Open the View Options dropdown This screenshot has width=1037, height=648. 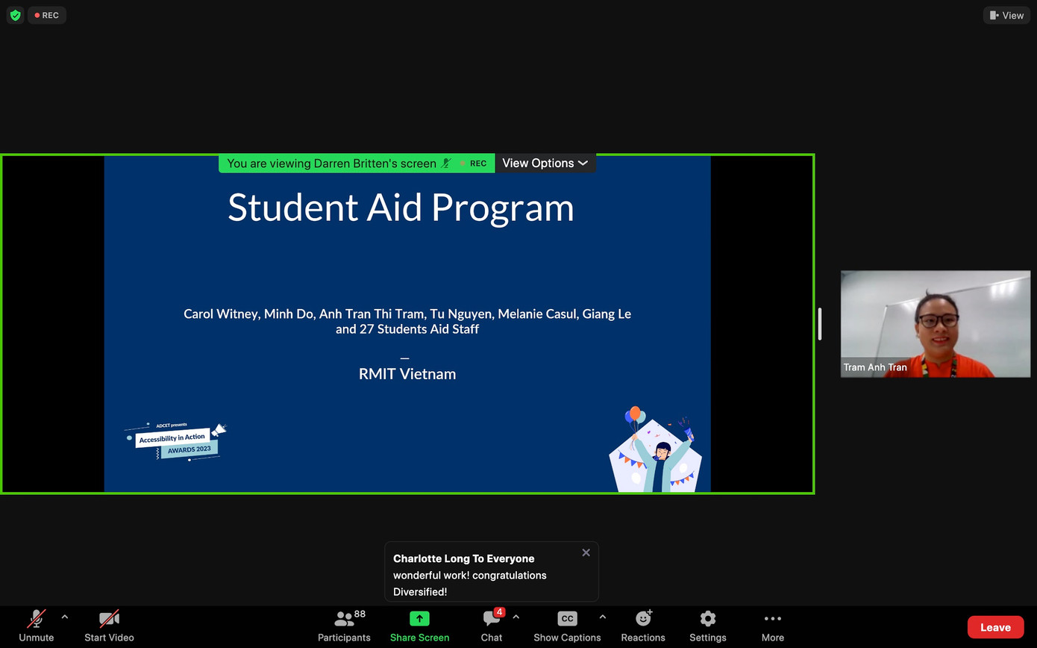[x=545, y=163]
